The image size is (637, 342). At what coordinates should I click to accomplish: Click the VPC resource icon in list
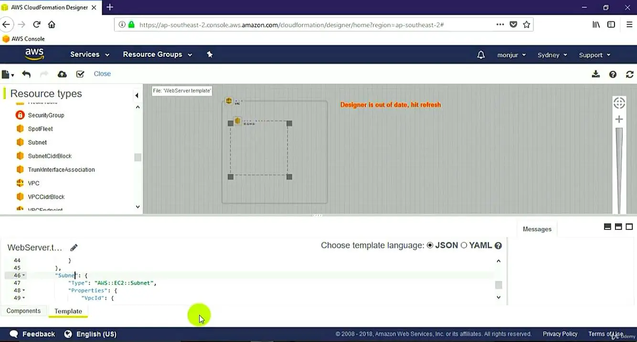tap(20, 183)
